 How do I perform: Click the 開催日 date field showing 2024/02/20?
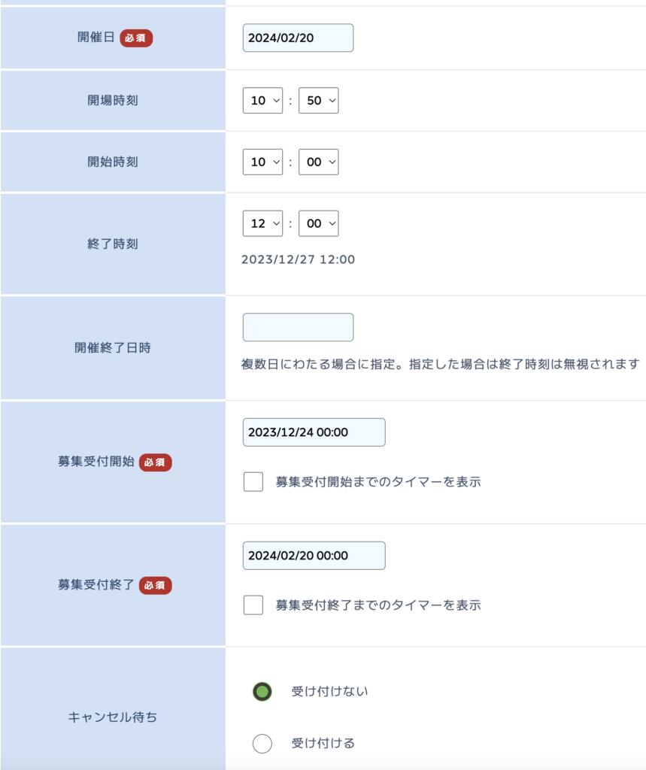(x=298, y=38)
